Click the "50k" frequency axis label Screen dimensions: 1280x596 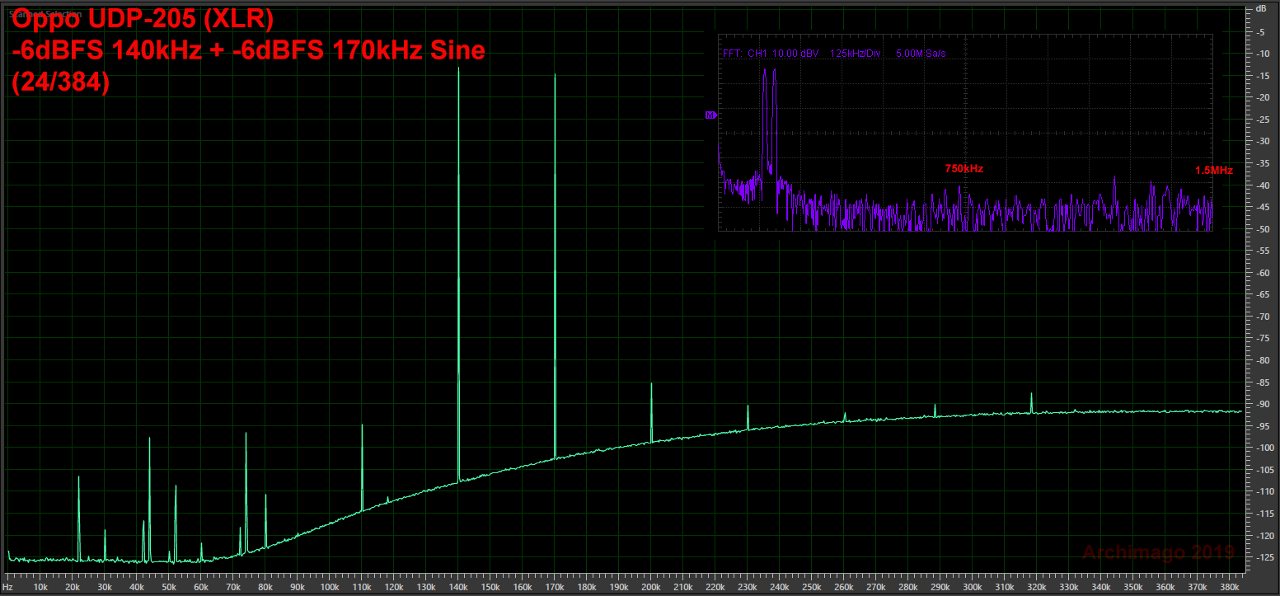click(169, 588)
